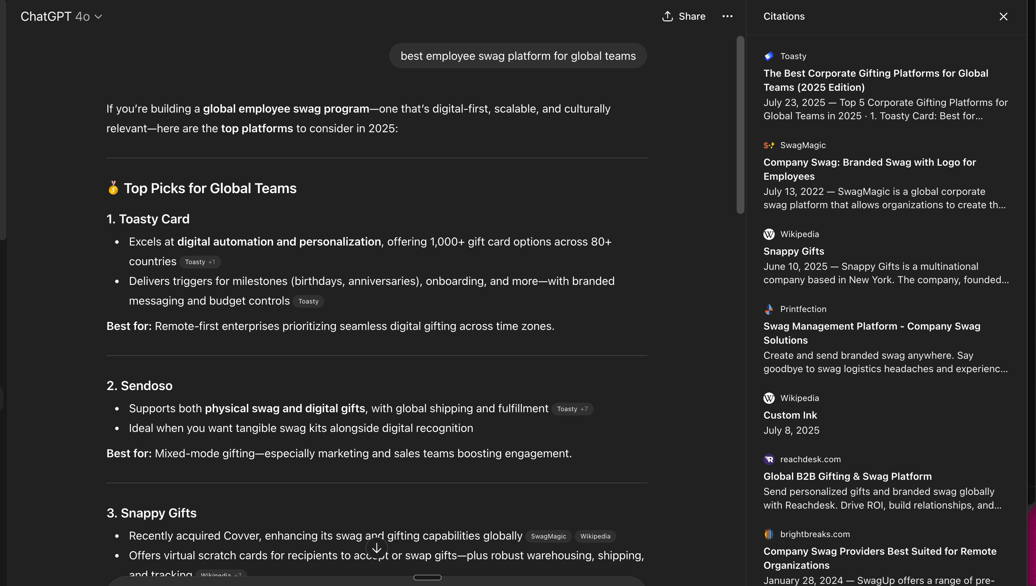Click the Toasty site icon in Citations

coord(769,56)
